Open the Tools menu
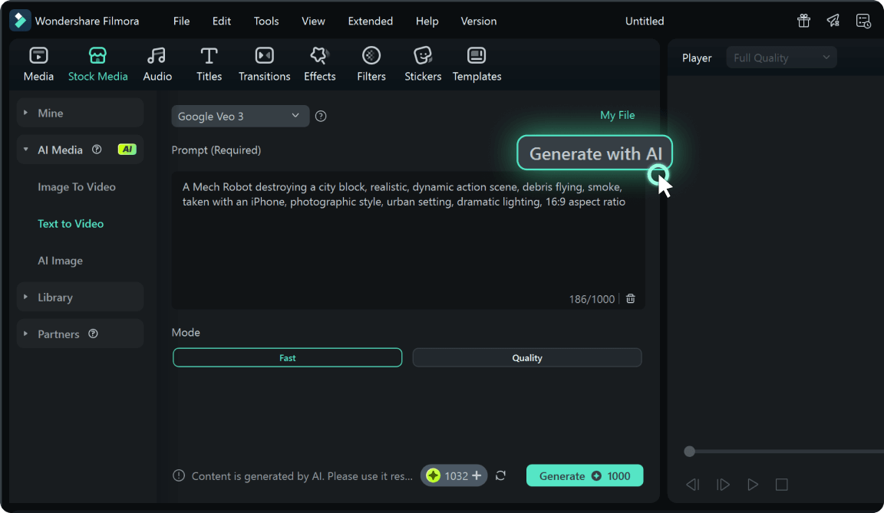The image size is (884, 513). click(266, 21)
